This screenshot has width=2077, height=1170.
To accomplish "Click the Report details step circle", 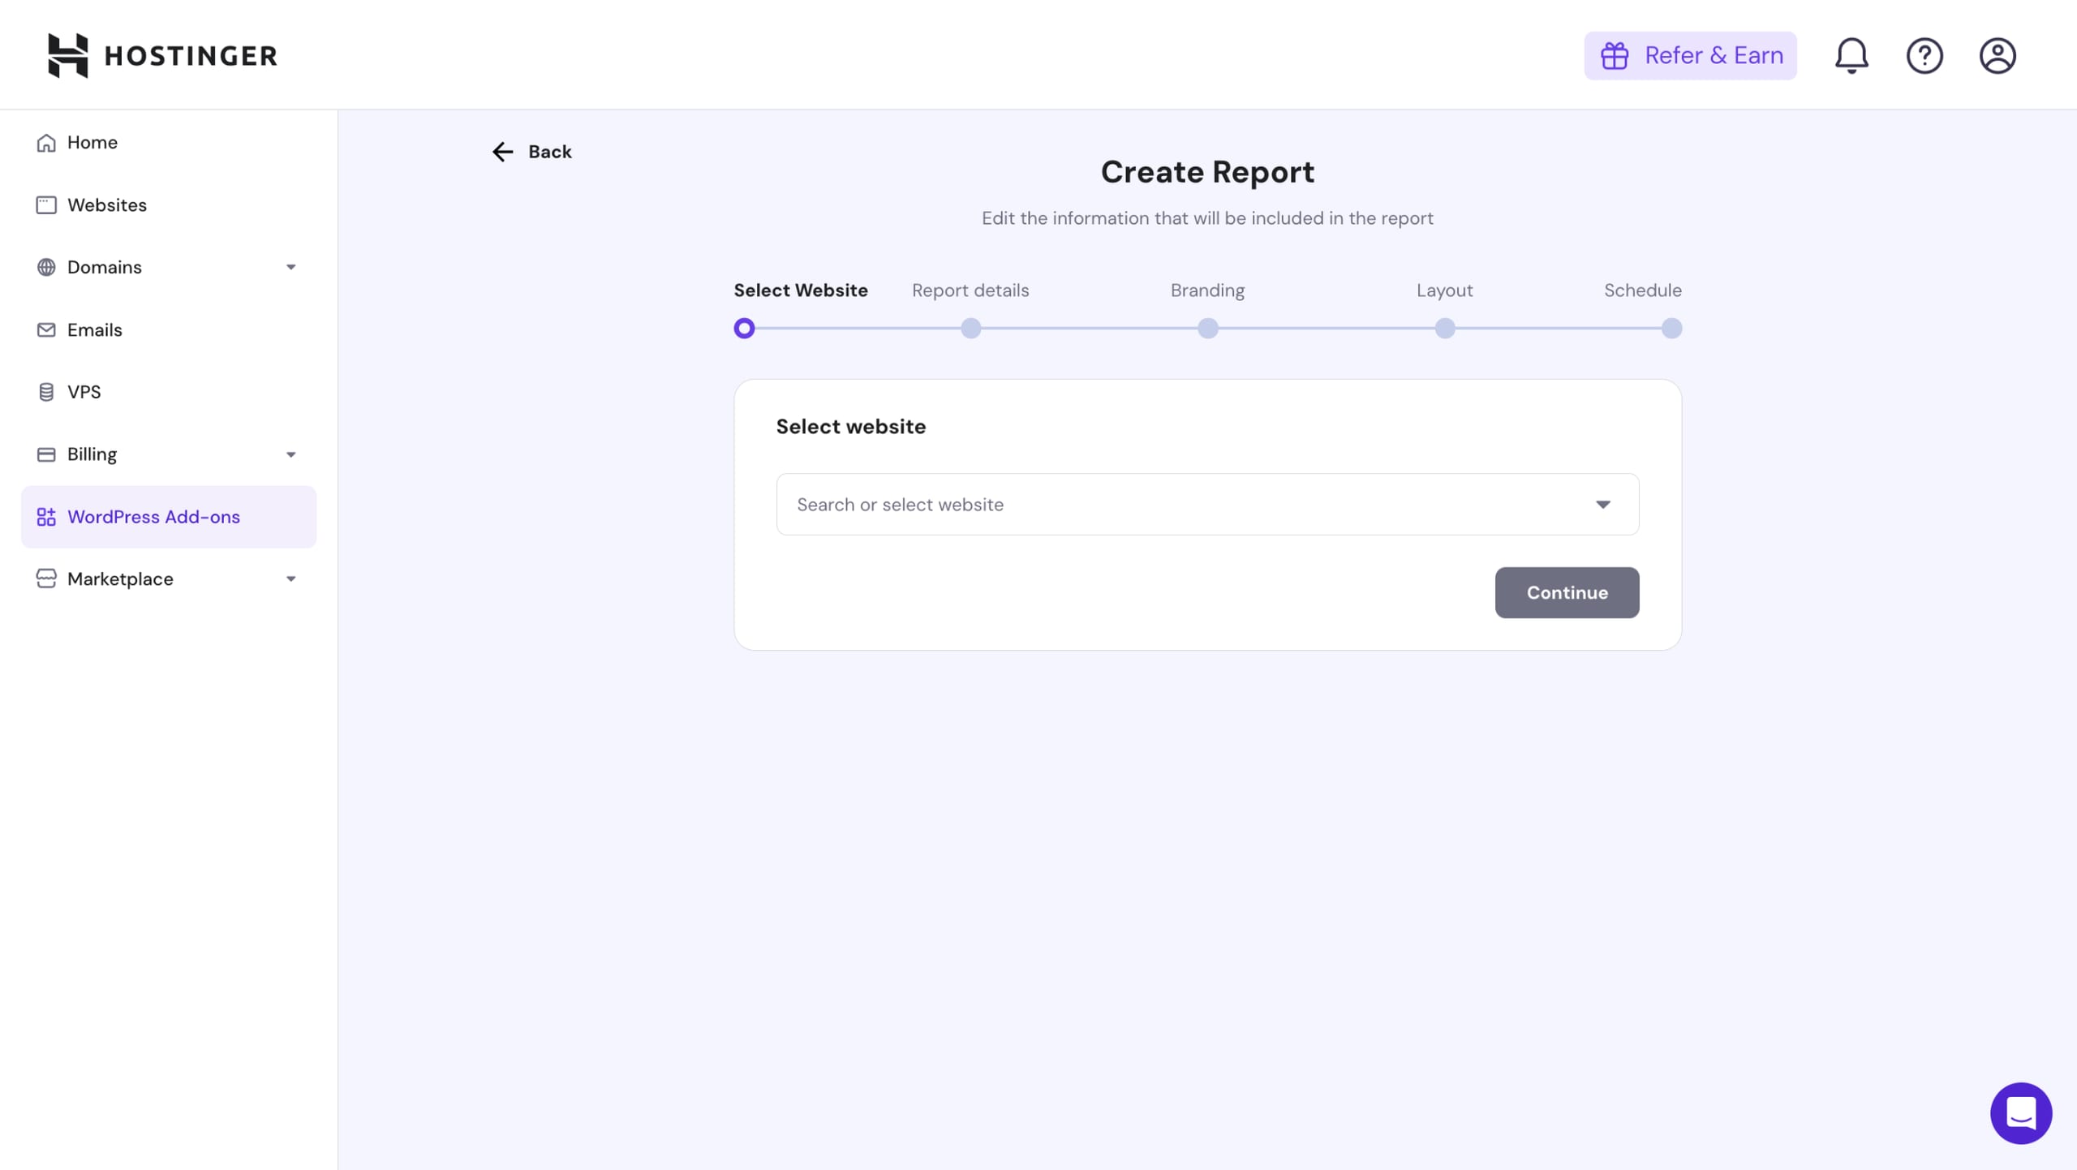I will pyautogui.click(x=970, y=329).
